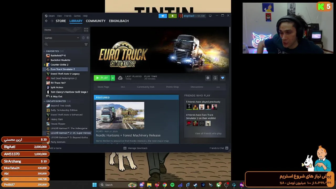Image resolution: width=336 pixels, height=189 pixels.
Task: Open advanced library filter icon
Action: (x=86, y=44)
